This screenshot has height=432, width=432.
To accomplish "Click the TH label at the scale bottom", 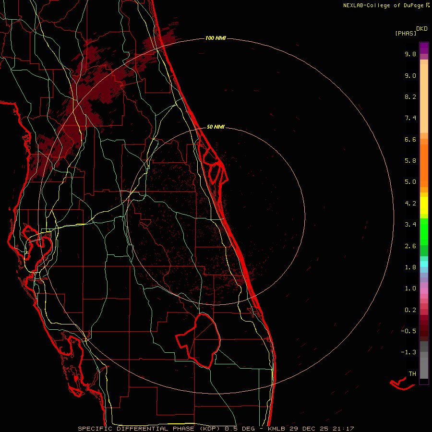I will [412, 373].
